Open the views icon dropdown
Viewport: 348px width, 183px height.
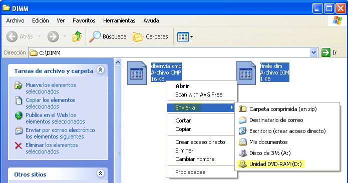coord(185,37)
